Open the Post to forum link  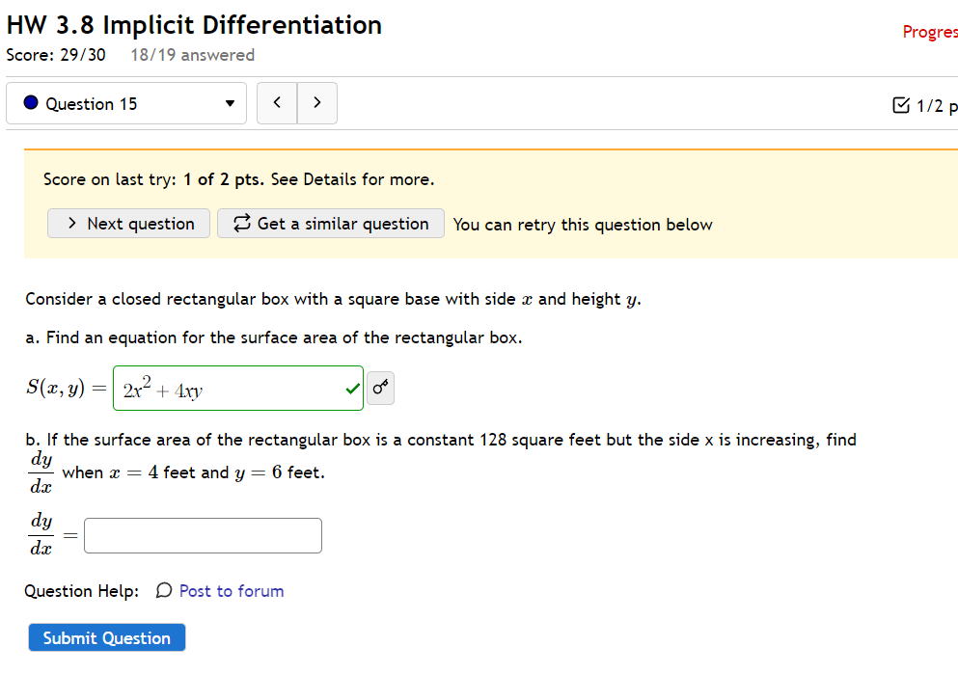231,591
